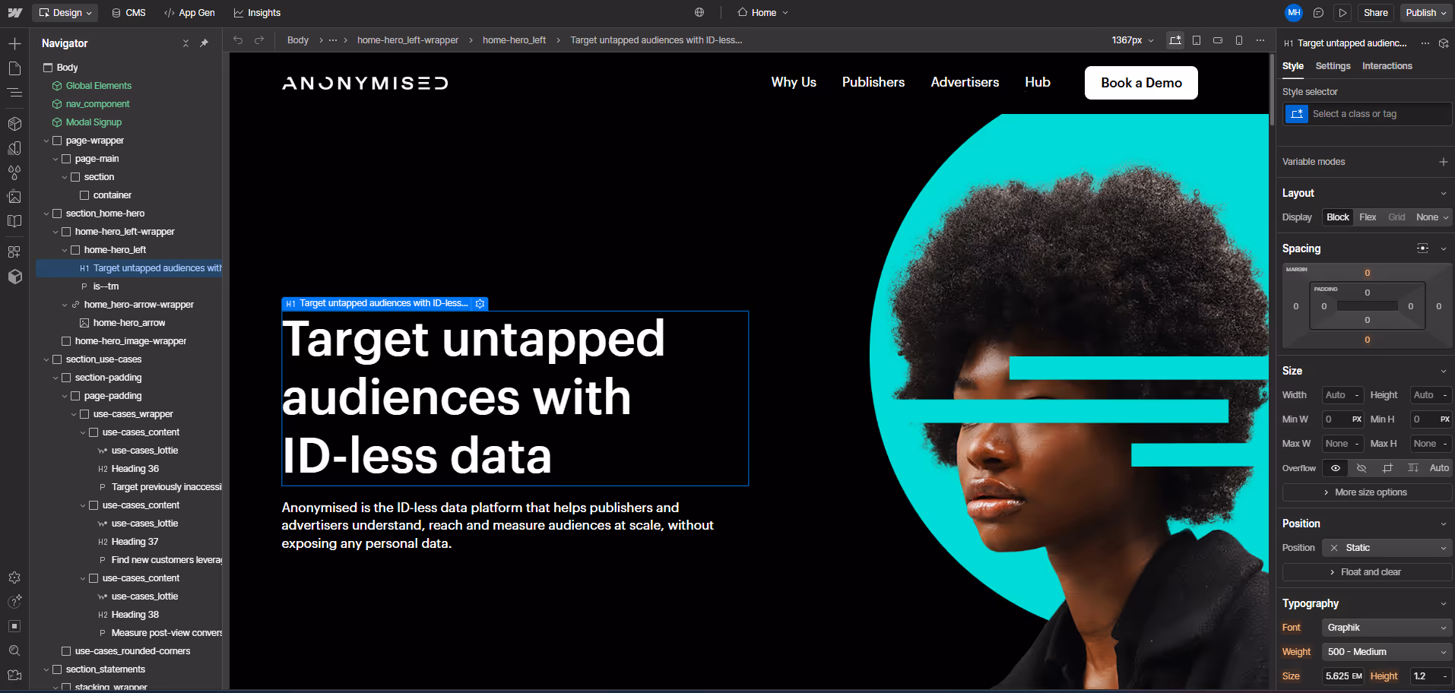Add a variable mode with plus icon
This screenshot has width=1455, height=693.
tap(1443, 162)
